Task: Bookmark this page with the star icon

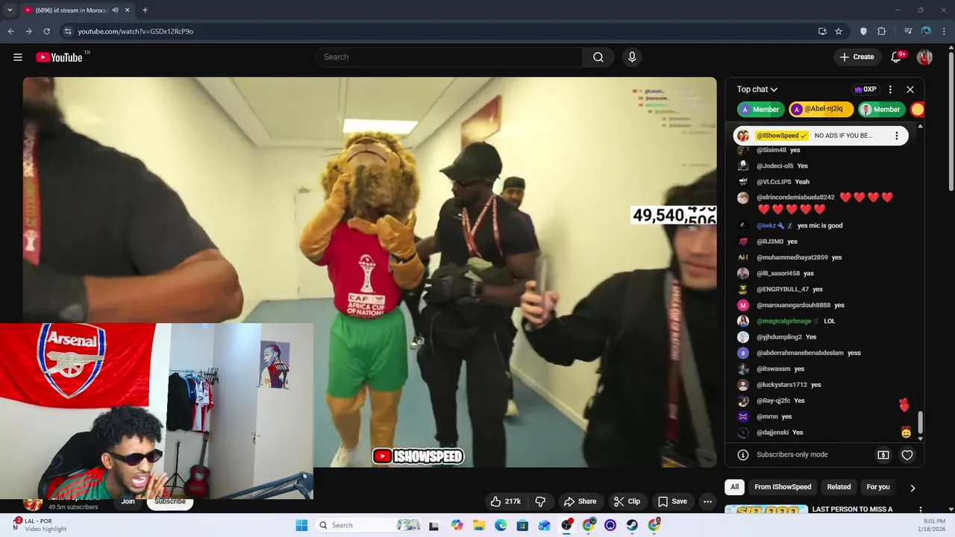Action: pyautogui.click(x=839, y=31)
